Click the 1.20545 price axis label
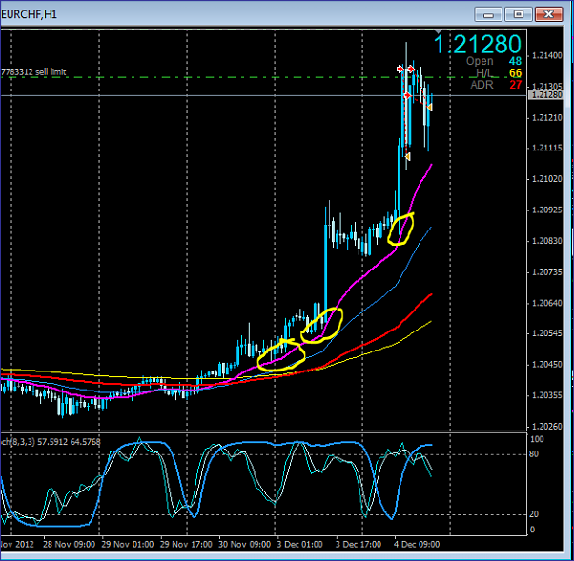The width and height of the screenshot is (574, 561). coord(546,333)
